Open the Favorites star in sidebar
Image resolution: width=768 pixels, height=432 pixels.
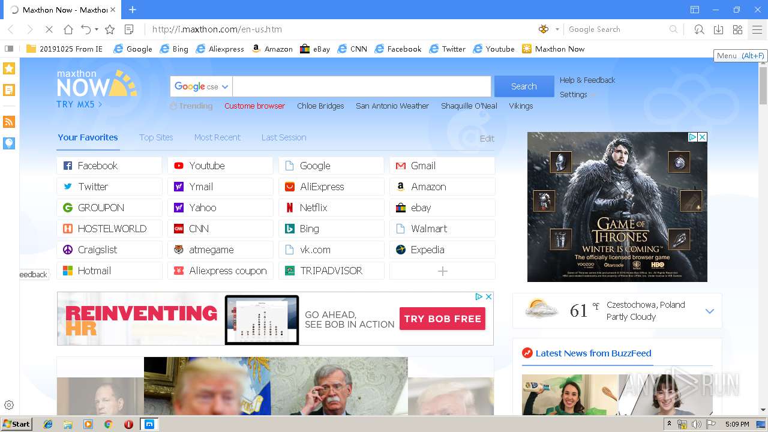click(9, 68)
